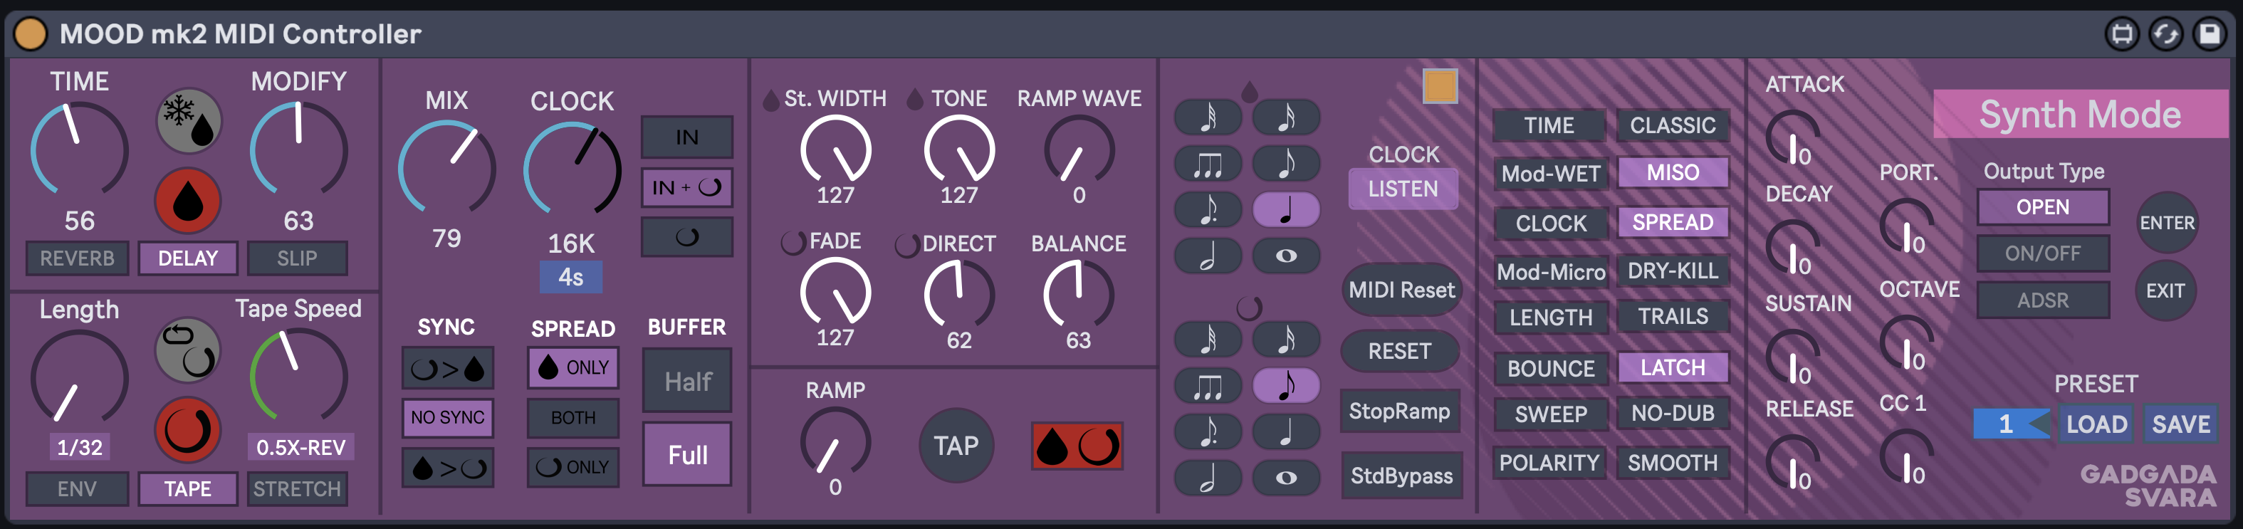The height and width of the screenshot is (529, 2243).
Task: Switch to the STRETCH mode tab
Action: click(x=297, y=489)
